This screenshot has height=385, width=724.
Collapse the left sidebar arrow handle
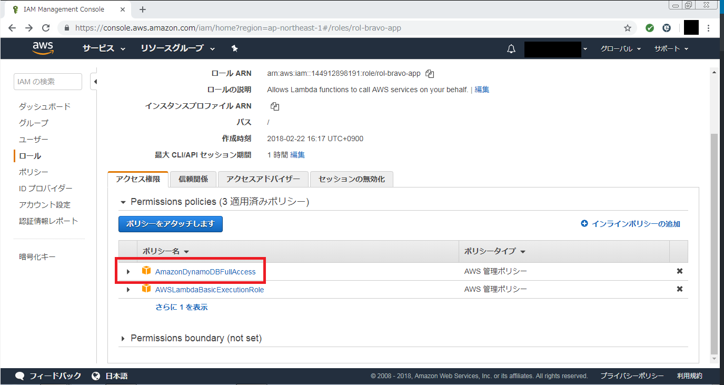pos(95,82)
